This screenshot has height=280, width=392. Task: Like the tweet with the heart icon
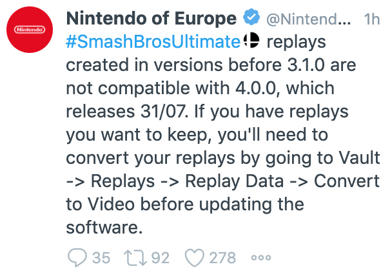click(195, 258)
